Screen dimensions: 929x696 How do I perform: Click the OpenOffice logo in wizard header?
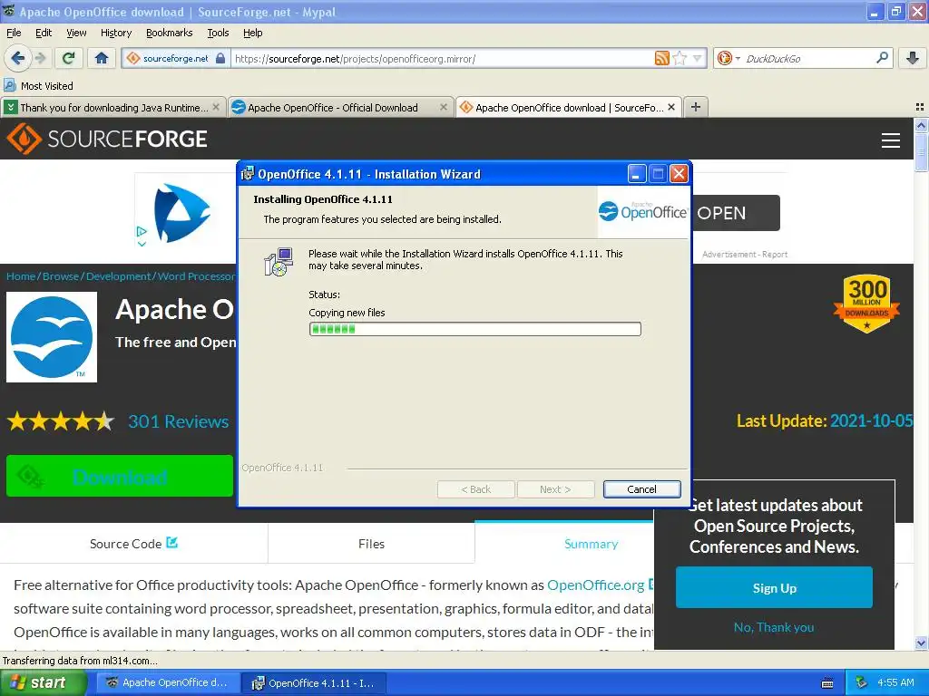point(643,211)
